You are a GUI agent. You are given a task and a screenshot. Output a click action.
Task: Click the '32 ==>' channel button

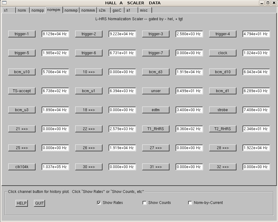(223, 167)
